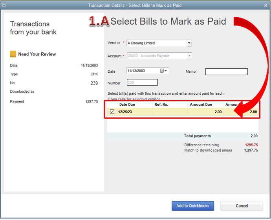This screenshot has height=220, width=271.
Task: Click the Match to downloaded amount label
Action: [208, 150]
